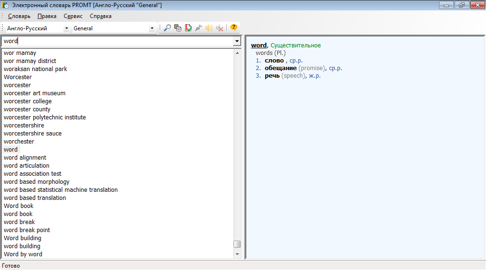The height and width of the screenshot is (270, 486).
Task: Click the word search input field
Action: (118, 41)
